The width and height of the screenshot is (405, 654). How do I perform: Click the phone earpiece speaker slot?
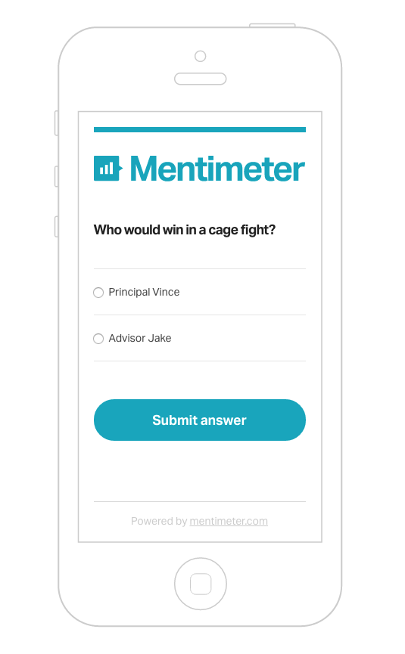point(201,79)
